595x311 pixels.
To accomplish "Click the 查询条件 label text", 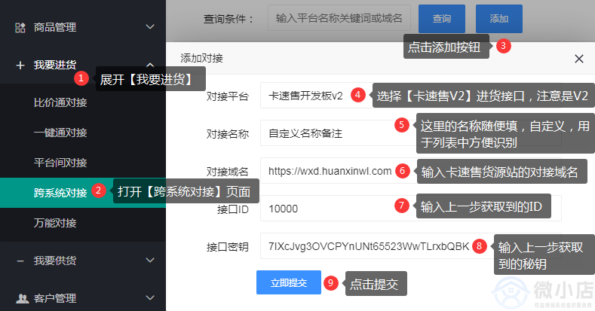I will 228,19.
